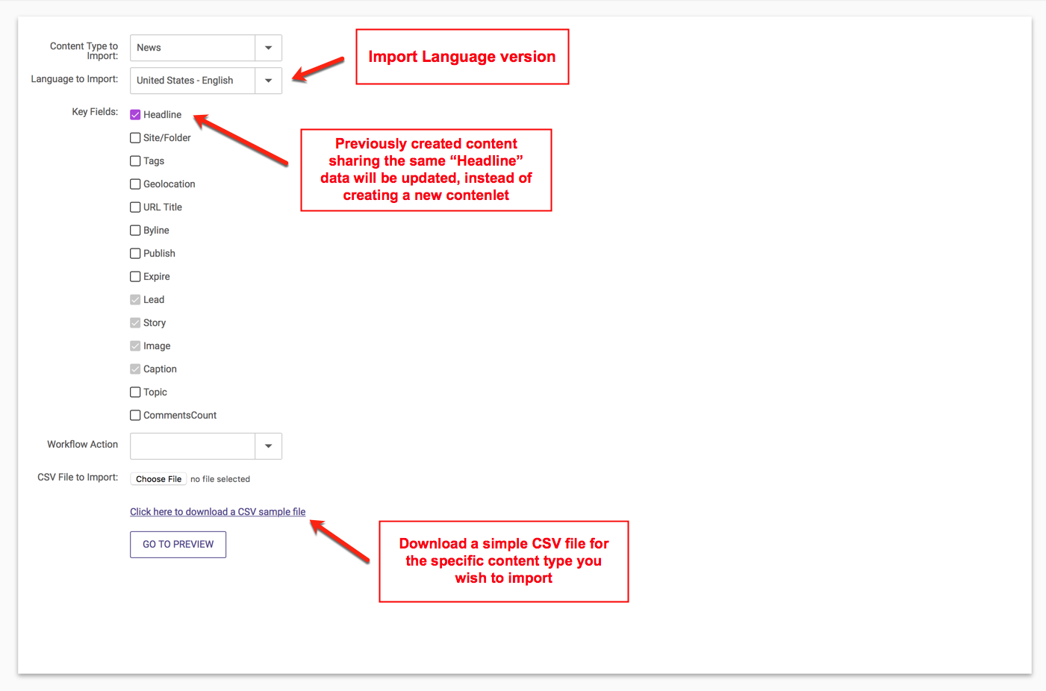
Task: Click the CSV sample file download link
Action: (217, 512)
